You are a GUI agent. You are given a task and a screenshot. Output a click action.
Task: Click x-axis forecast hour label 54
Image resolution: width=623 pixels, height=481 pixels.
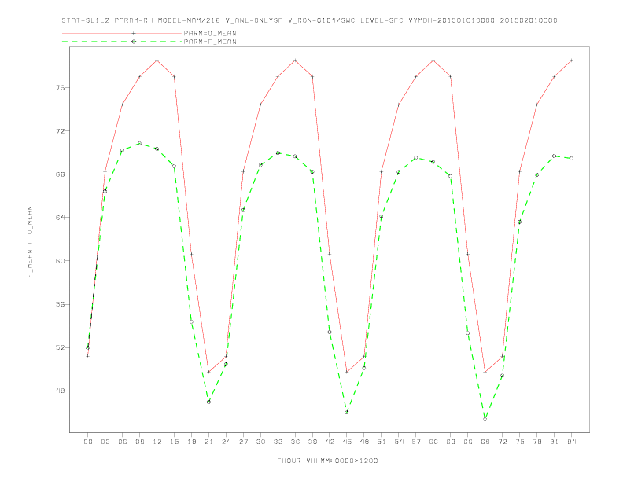point(399,442)
